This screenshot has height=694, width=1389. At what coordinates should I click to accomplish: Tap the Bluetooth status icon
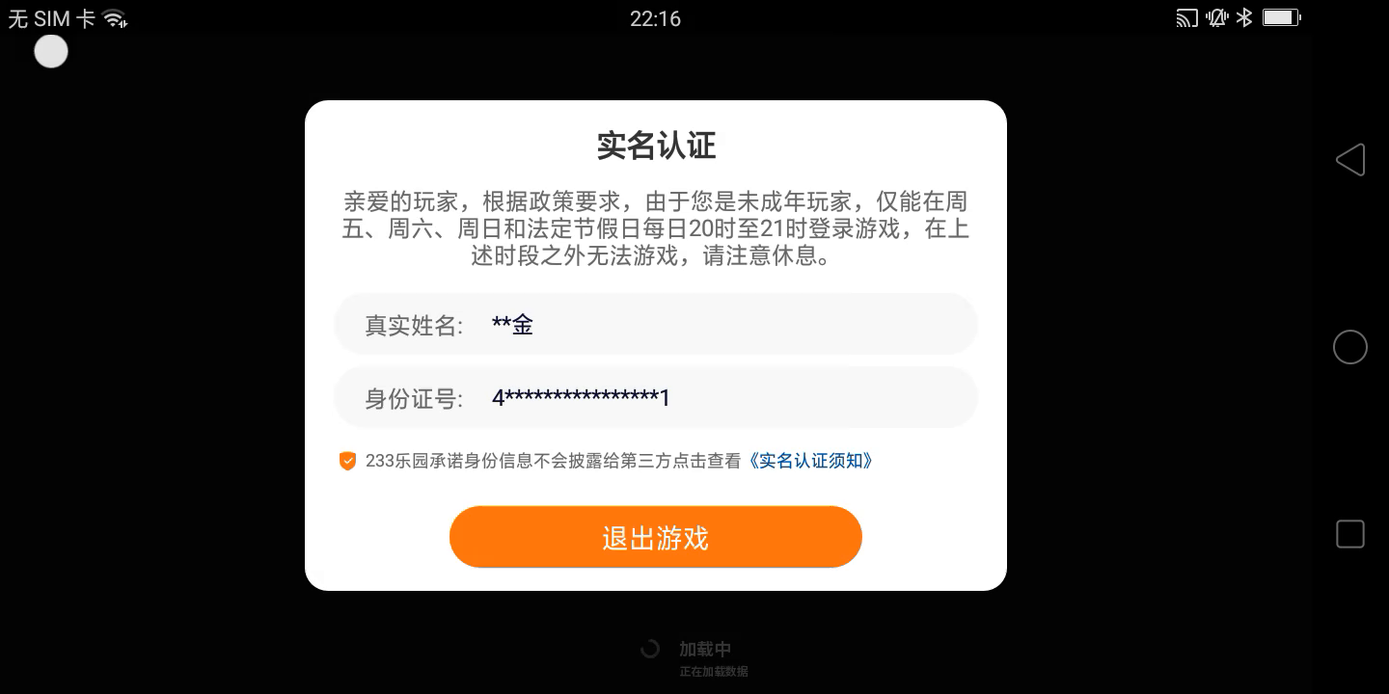click(x=1244, y=17)
